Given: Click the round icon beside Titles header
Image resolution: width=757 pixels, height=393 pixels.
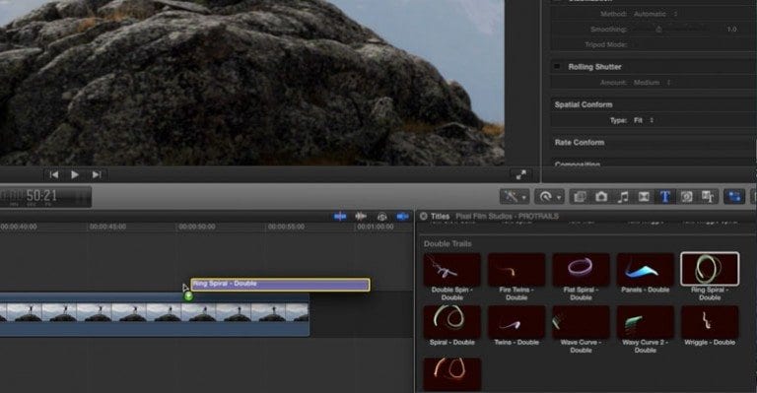Looking at the screenshot, I should (424, 217).
